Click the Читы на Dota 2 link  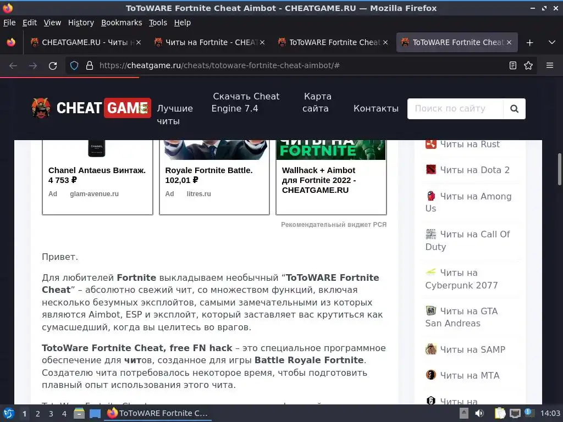(x=474, y=170)
